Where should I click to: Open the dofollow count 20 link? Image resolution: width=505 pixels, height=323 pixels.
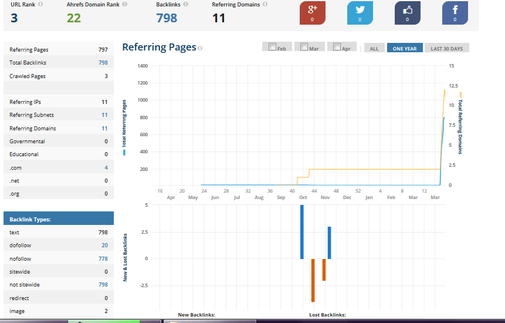[x=104, y=245]
